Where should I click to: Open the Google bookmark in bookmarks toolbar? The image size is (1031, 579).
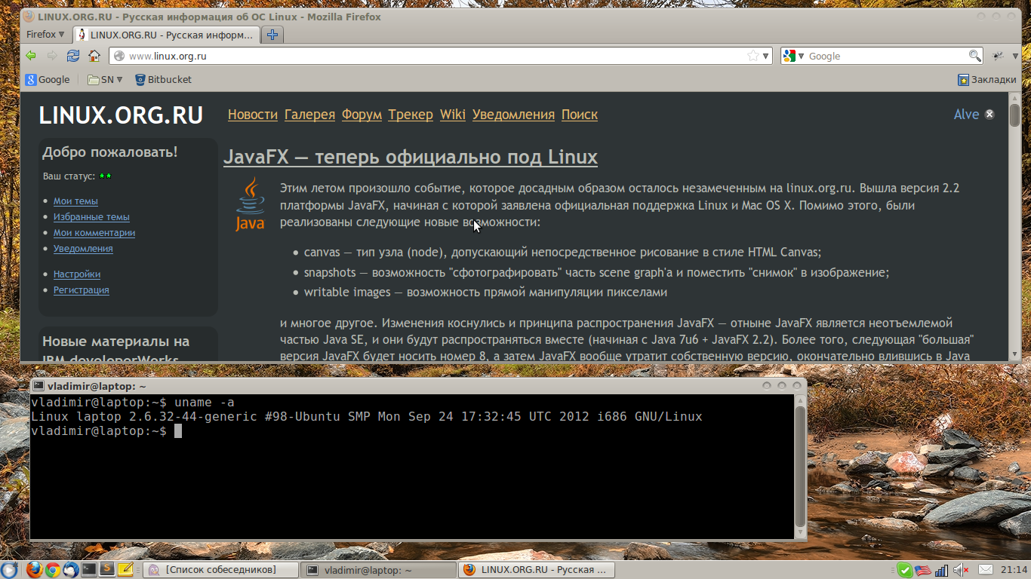[48, 79]
